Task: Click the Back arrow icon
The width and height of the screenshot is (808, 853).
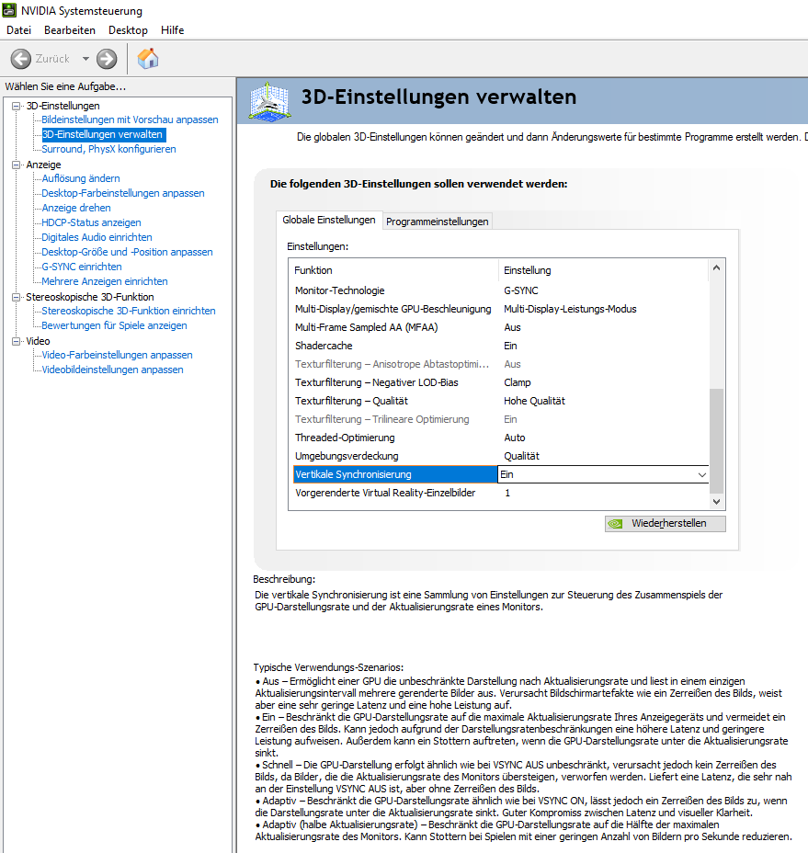Action: (21, 59)
